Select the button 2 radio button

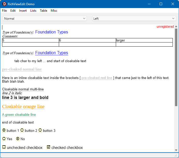[x=22, y=130]
